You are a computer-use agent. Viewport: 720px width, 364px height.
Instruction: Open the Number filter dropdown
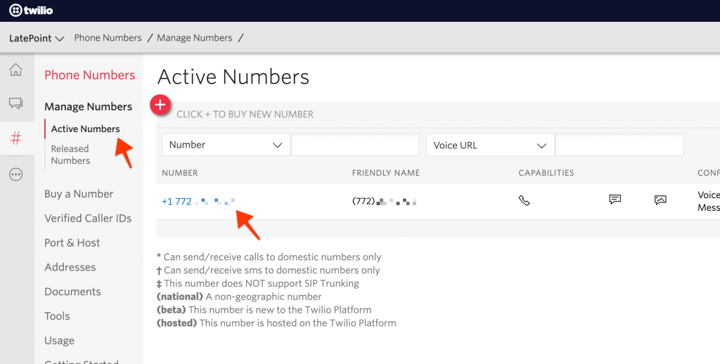[226, 145]
